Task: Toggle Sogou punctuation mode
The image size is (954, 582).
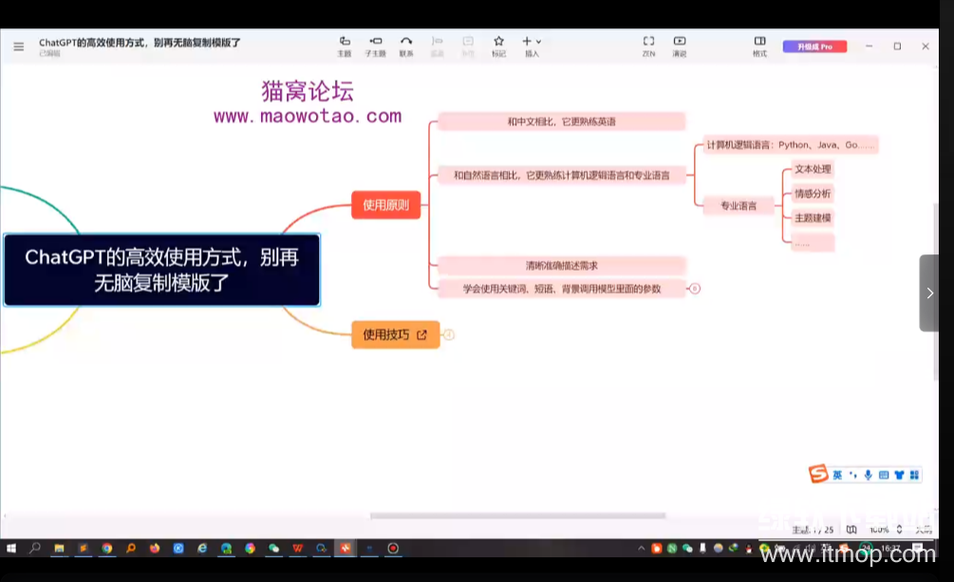Action: (x=853, y=475)
